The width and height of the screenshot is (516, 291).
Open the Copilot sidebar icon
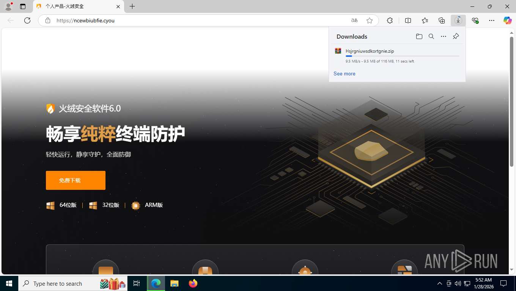point(508,20)
